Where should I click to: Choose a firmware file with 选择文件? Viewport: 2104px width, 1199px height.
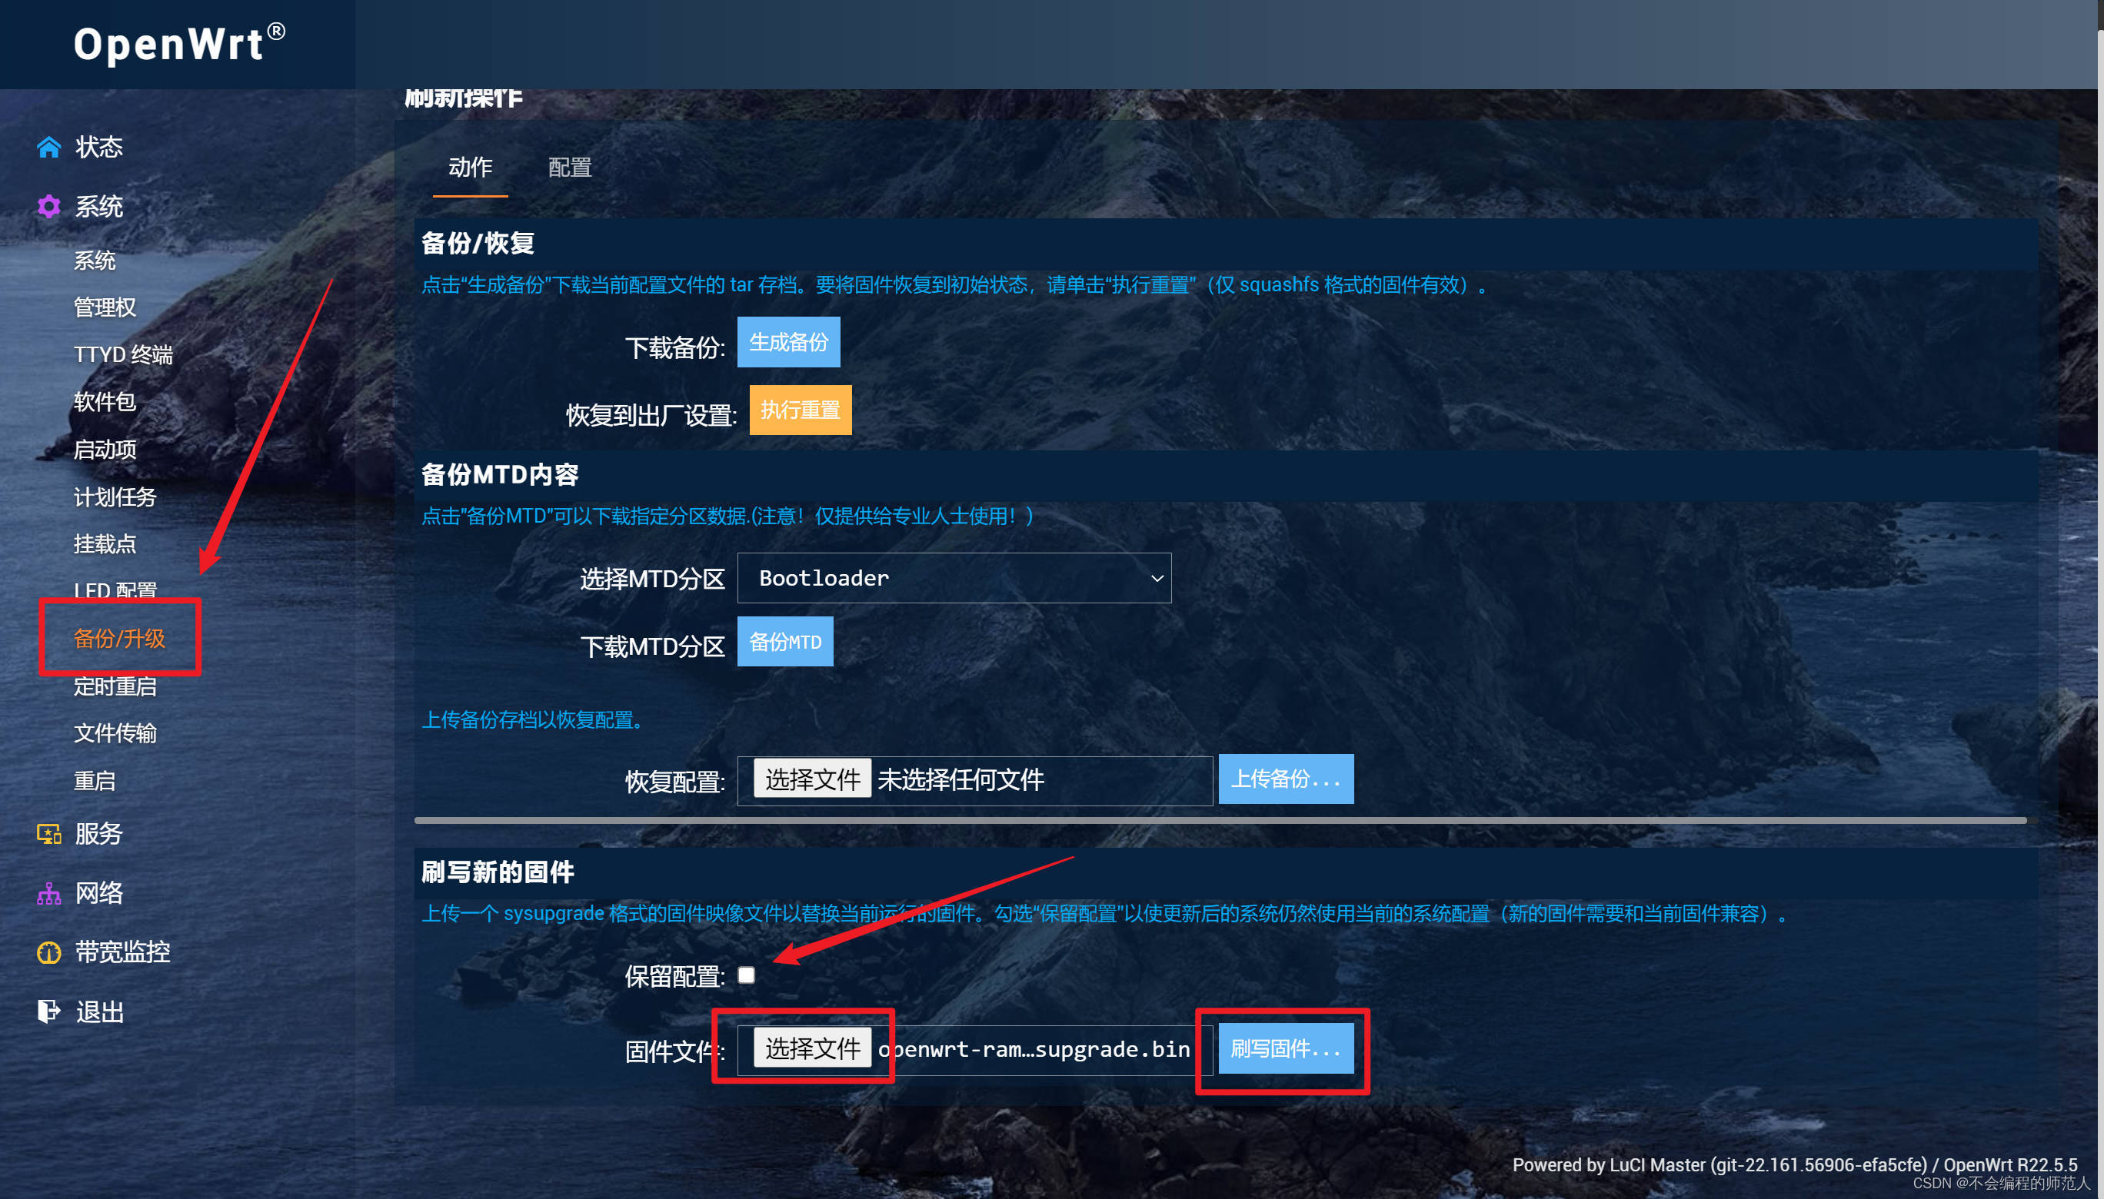pyautogui.click(x=812, y=1048)
